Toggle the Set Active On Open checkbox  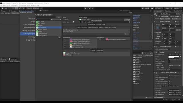[x=169, y=82]
